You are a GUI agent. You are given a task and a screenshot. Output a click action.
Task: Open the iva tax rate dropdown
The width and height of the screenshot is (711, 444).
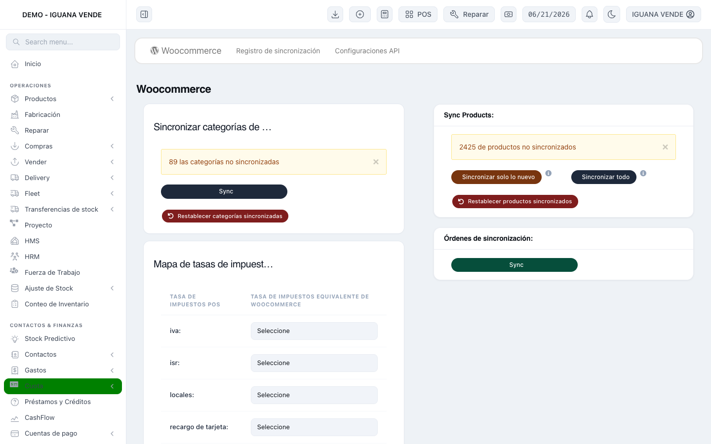point(314,331)
